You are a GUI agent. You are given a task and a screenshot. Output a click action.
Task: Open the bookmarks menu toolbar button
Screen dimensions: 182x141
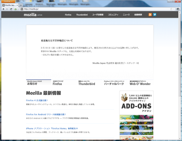point(178,9)
